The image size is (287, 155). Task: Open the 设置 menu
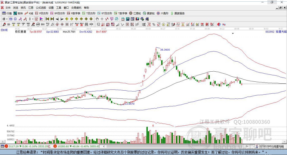click(51, 8)
